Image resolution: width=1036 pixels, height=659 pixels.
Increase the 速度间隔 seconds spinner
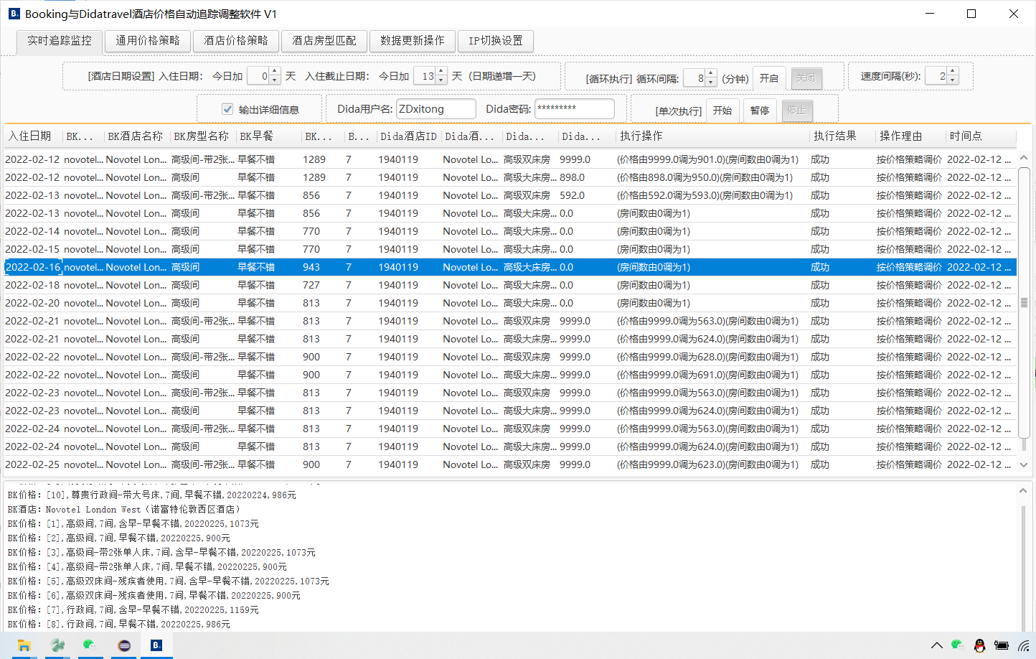tap(953, 72)
